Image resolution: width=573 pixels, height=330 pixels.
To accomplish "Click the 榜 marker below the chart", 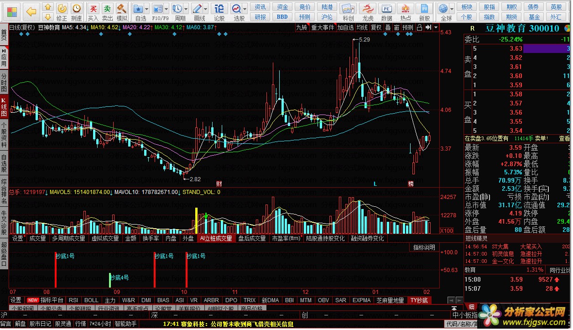I will click(411, 183).
